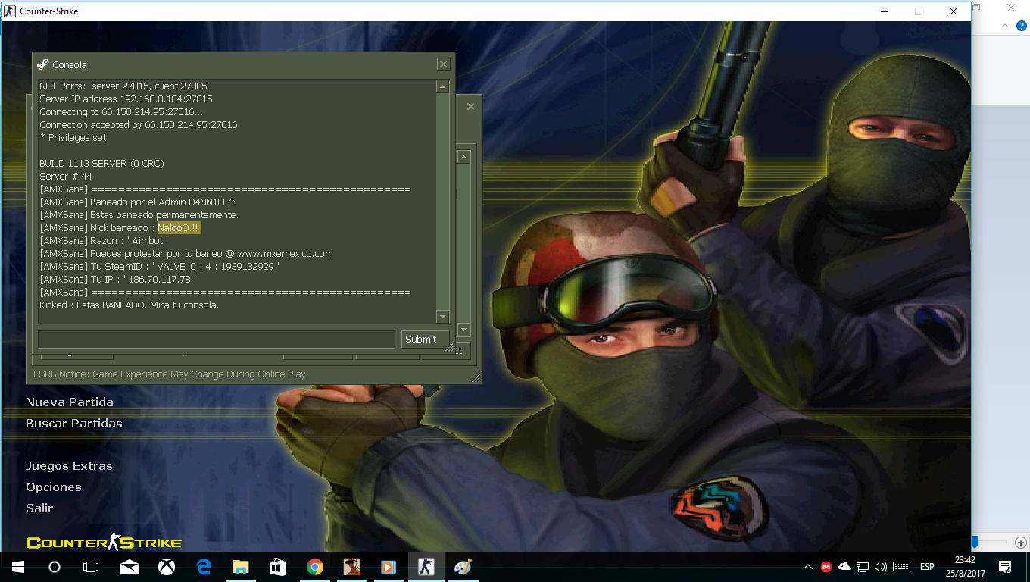Click the Counter-Strike window title icon
Viewport: 1030px width, 582px height.
10,11
